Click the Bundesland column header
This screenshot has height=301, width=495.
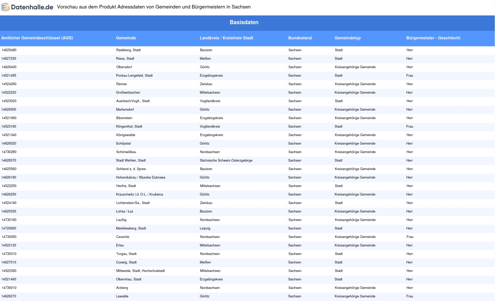coord(300,38)
